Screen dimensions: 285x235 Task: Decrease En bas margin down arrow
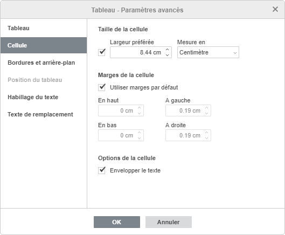tap(139, 138)
